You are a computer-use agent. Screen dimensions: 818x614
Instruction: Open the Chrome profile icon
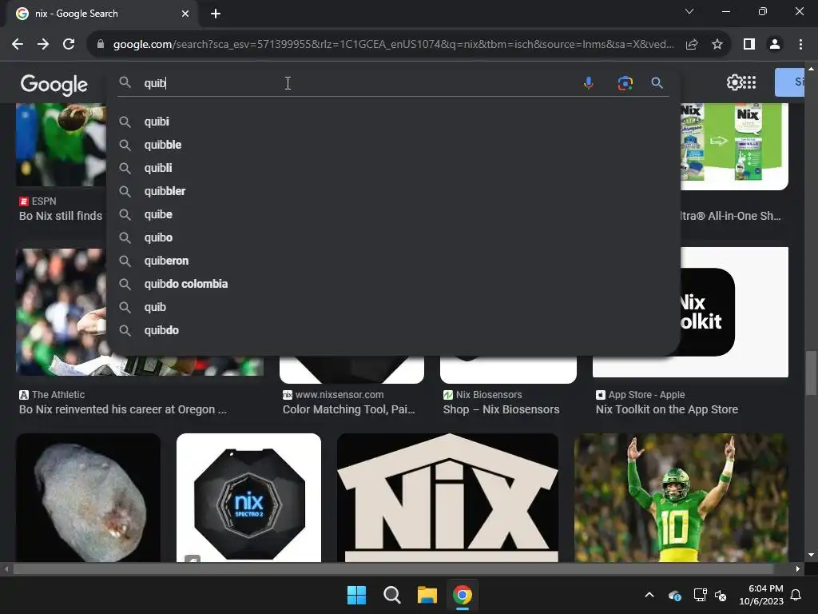(x=775, y=45)
